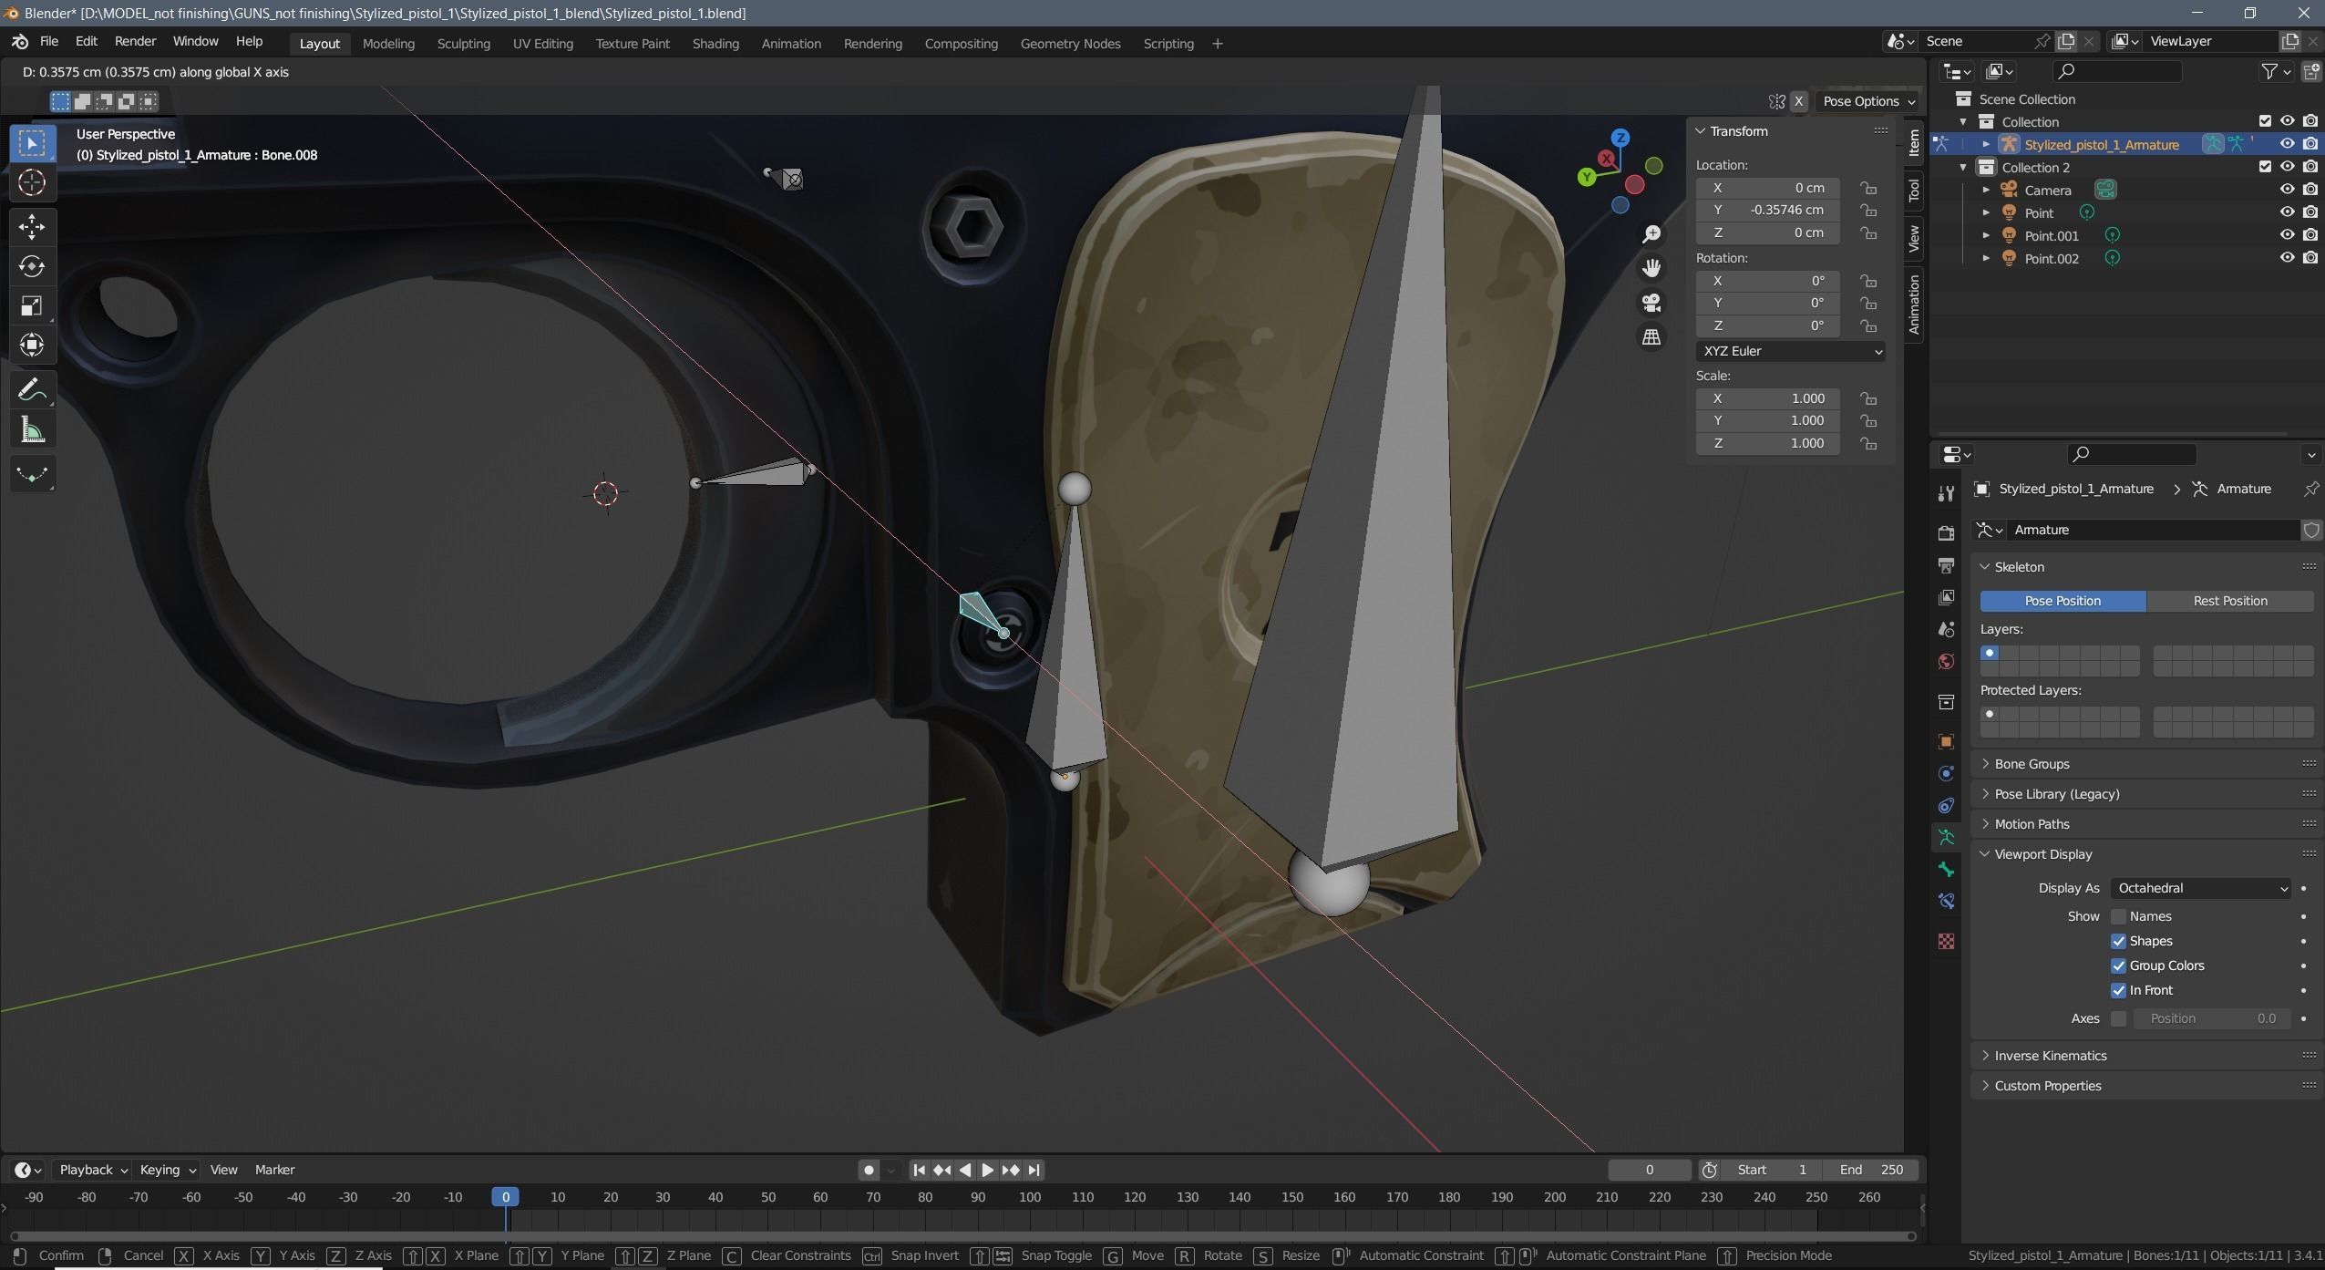The image size is (2325, 1270).
Task: Open the Output properties tab icon
Action: (1946, 565)
